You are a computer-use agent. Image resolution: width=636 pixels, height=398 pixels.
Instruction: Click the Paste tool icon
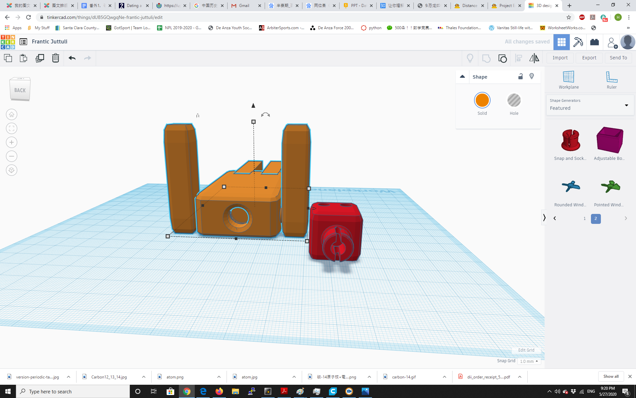click(24, 58)
